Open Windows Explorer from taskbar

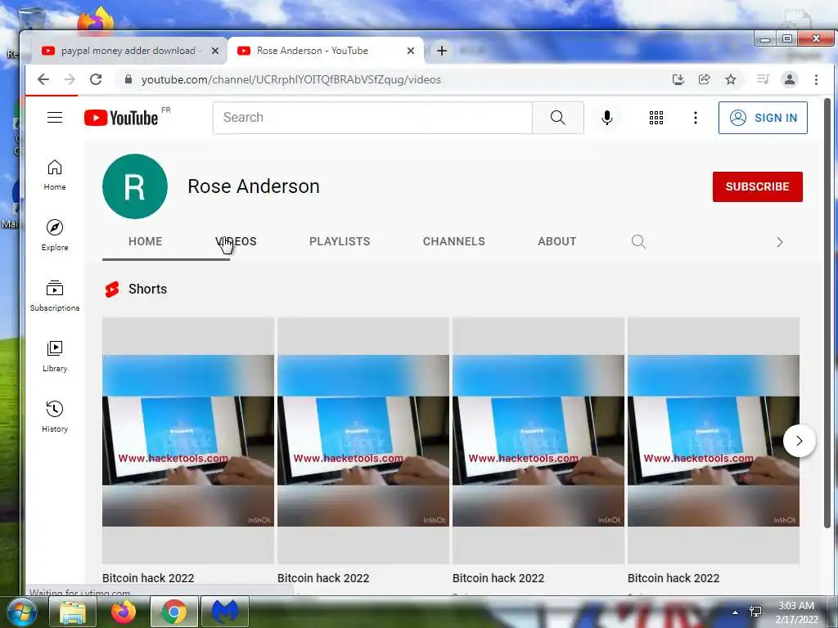click(73, 612)
